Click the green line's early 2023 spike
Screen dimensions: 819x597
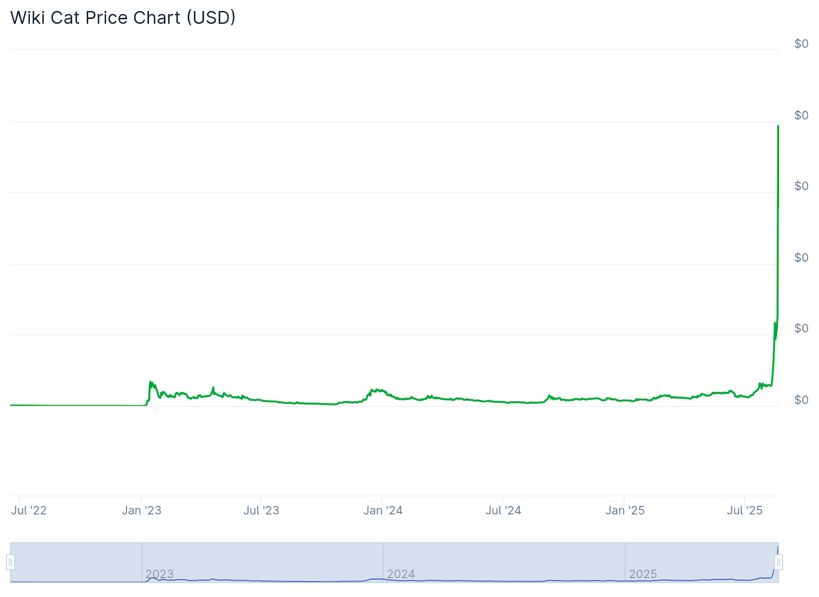pyautogui.click(x=150, y=382)
